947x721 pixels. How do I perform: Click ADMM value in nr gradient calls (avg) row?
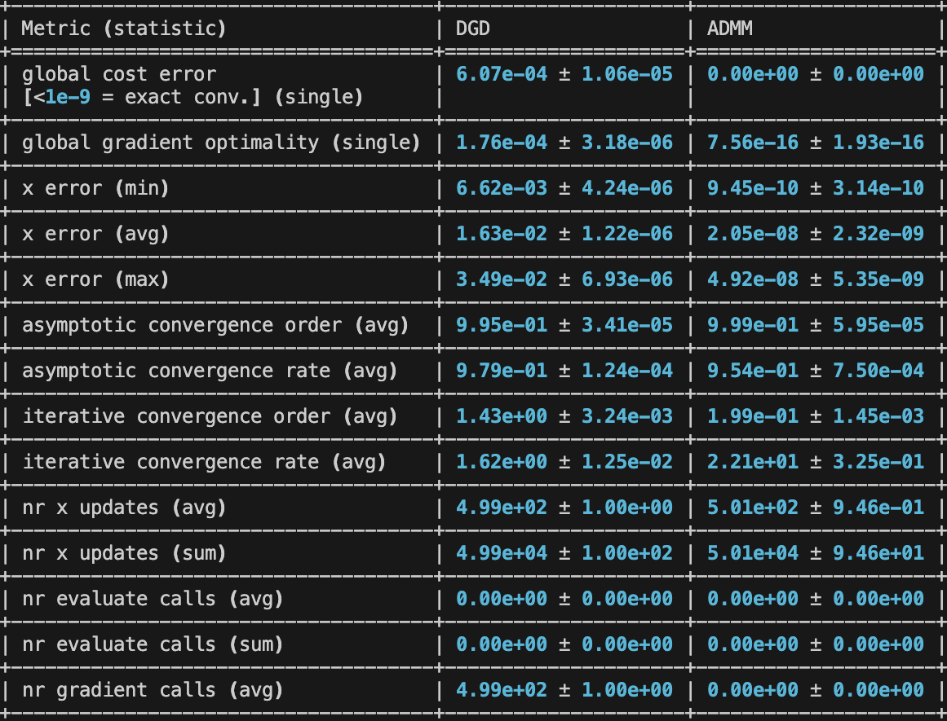pyautogui.click(x=816, y=689)
